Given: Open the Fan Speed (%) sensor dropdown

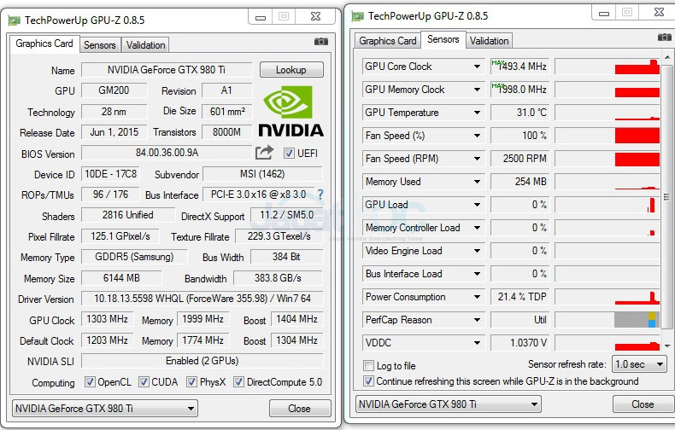Looking at the screenshot, I should click(x=477, y=136).
